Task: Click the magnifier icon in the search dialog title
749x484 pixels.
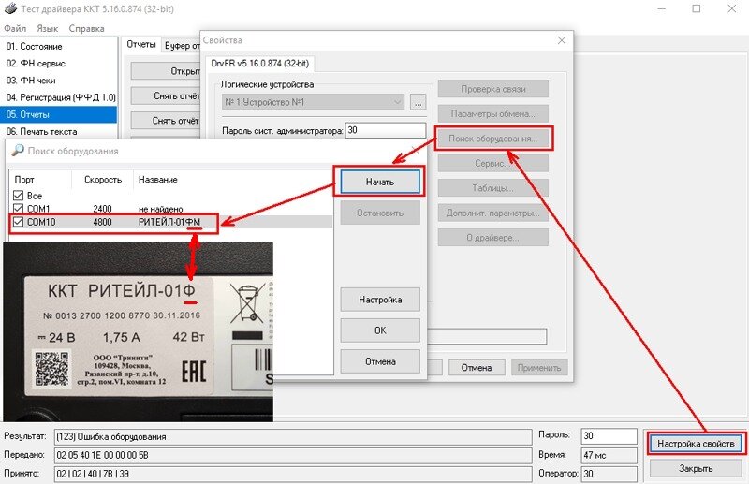Action: (17, 151)
